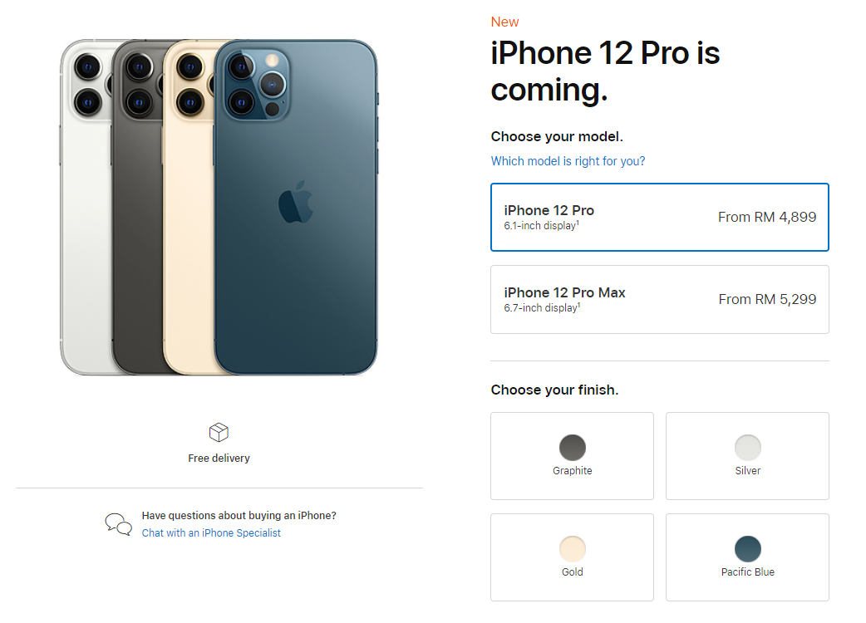Click the 6.7-inch display footnote text
The height and width of the screenshot is (623, 866).
pos(542,308)
